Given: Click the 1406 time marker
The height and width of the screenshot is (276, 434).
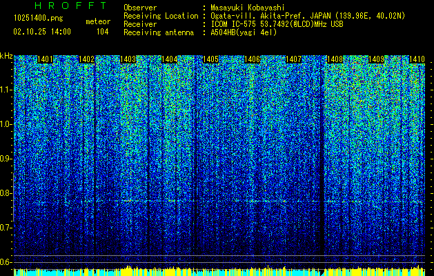Looking at the screenshot, I should (x=252, y=59).
